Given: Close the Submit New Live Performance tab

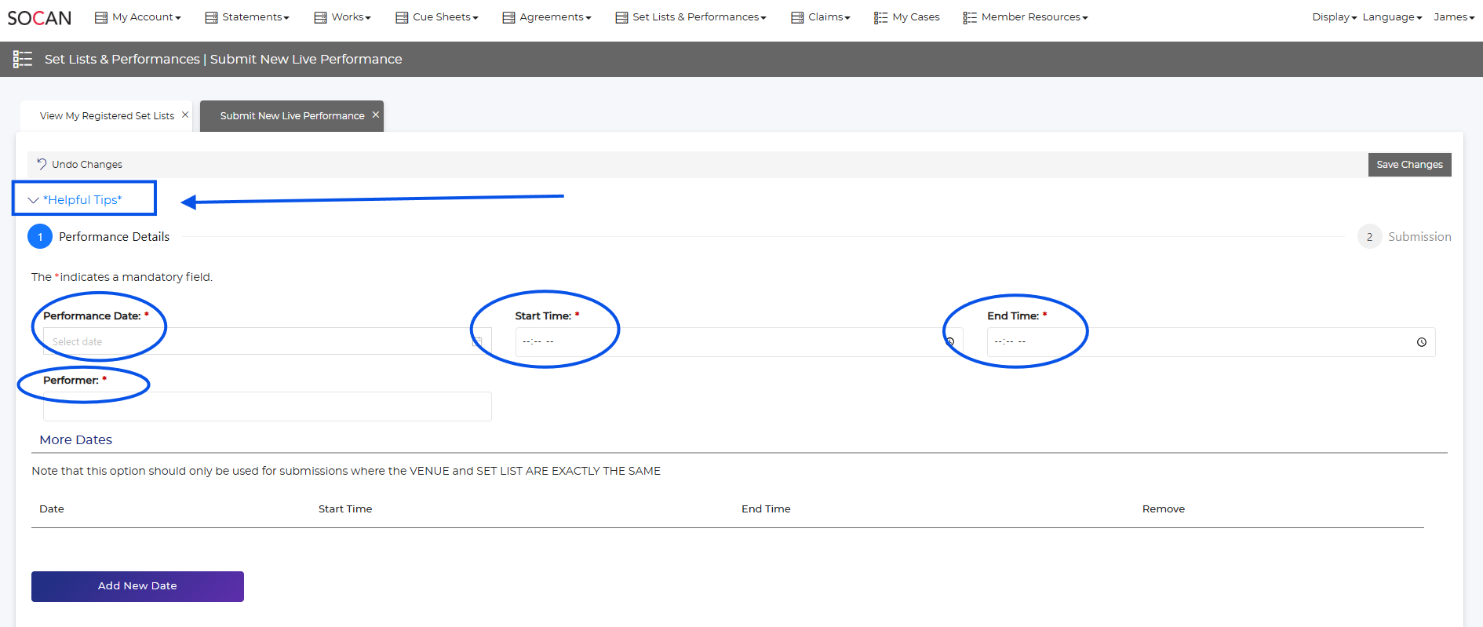Looking at the screenshot, I should [376, 115].
